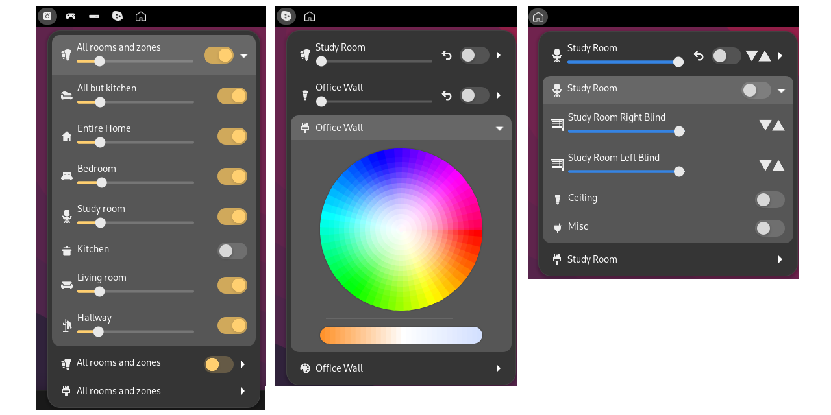Click the Entire Home label
The image size is (831, 415).
[x=104, y=128]
